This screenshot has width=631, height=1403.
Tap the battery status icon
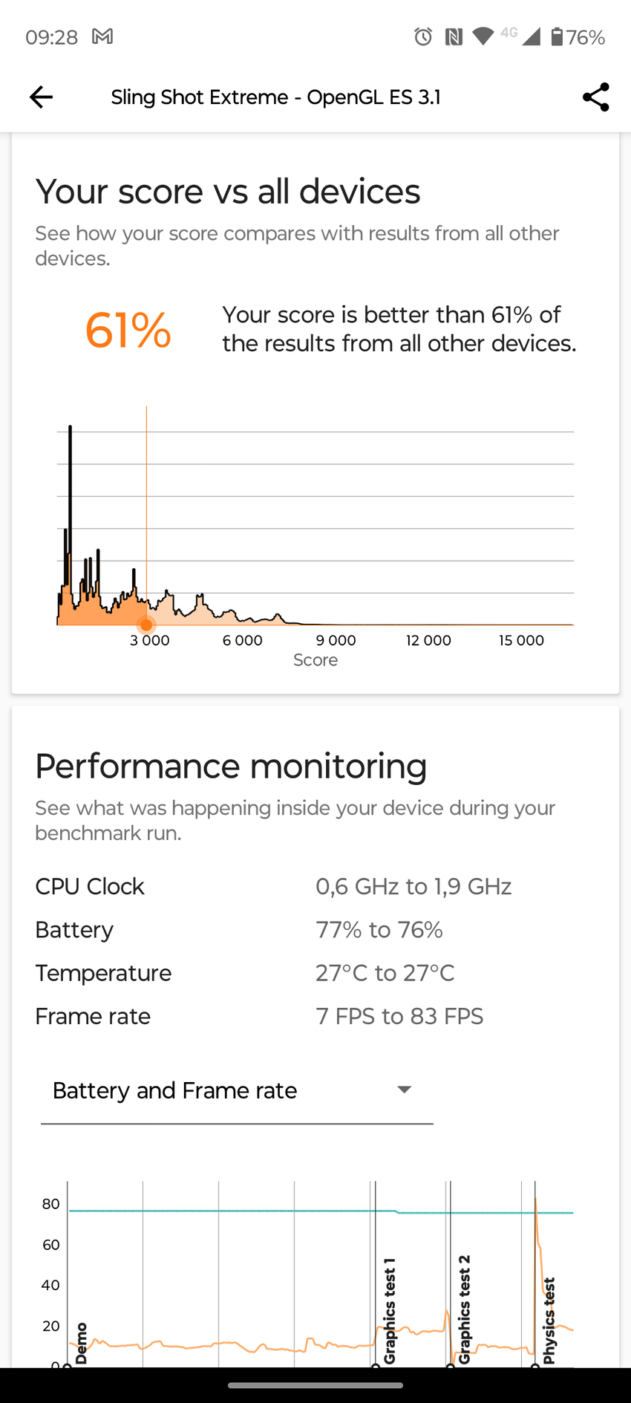pyautogui.click(x=557, y=36)
